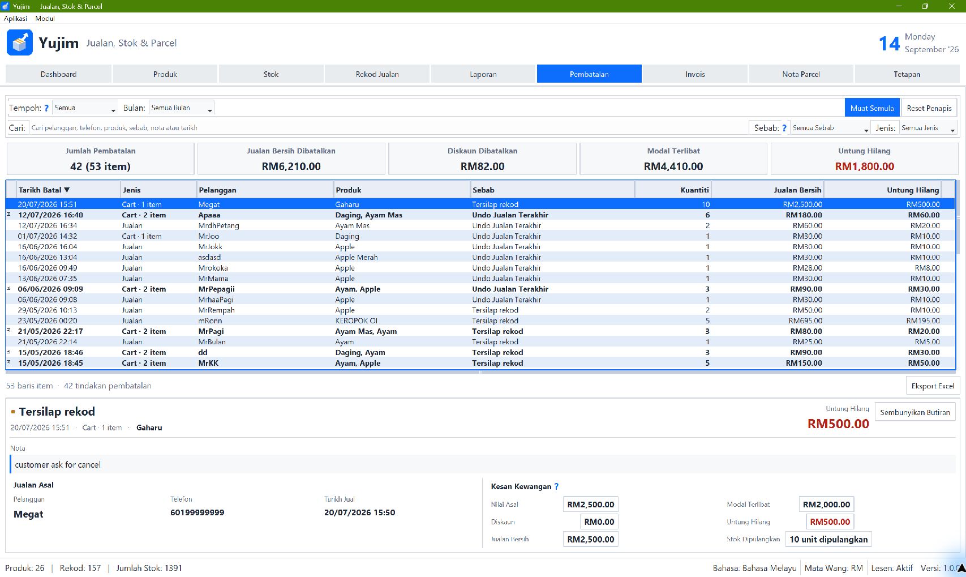Viewport: 966px width, 577px height.
Task: Select the MrRempah Apple row
Action: 480,310
